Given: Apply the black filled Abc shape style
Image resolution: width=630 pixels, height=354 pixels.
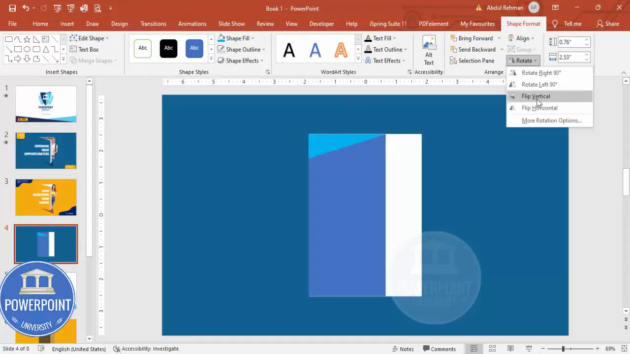Looking at the screenshot, I should click(168, 48).
